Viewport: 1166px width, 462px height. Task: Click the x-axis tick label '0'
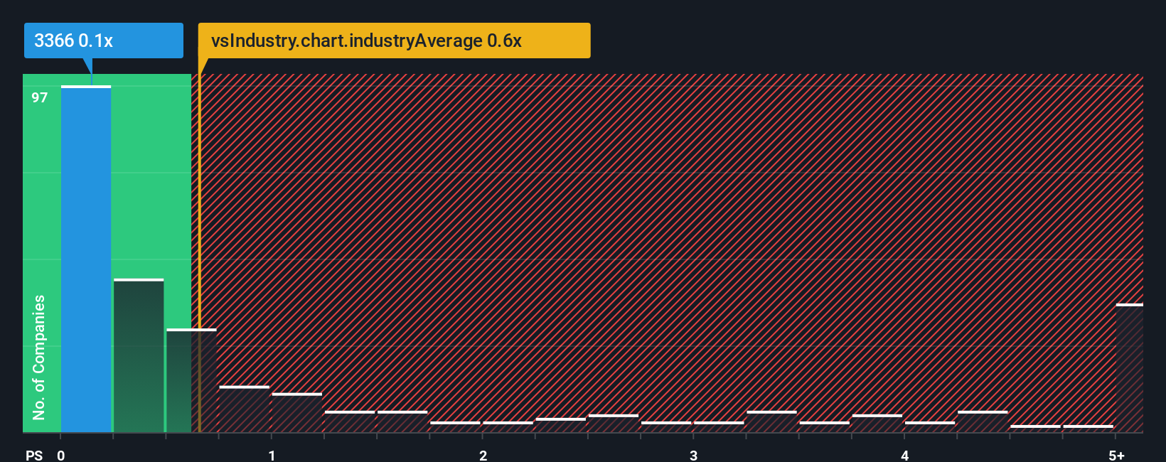tap(61, 456)
